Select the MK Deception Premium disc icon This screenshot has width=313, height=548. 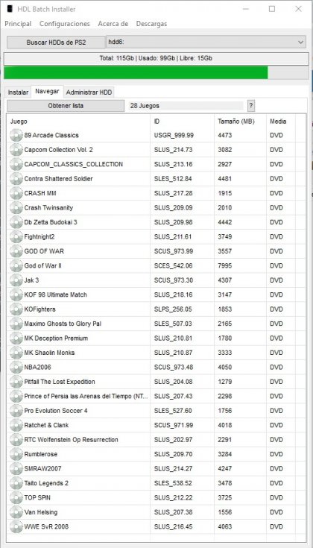point(16,338)
